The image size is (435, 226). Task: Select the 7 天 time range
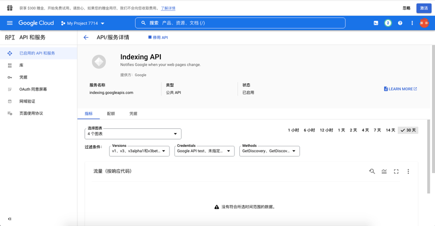point(377,130)
